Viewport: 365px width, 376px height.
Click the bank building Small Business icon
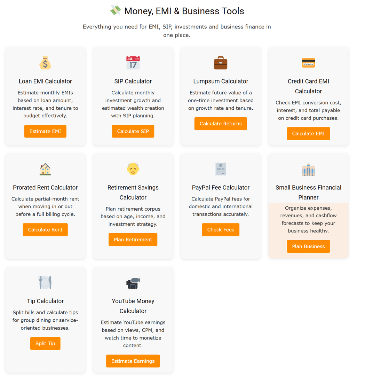tap(308, 170)
